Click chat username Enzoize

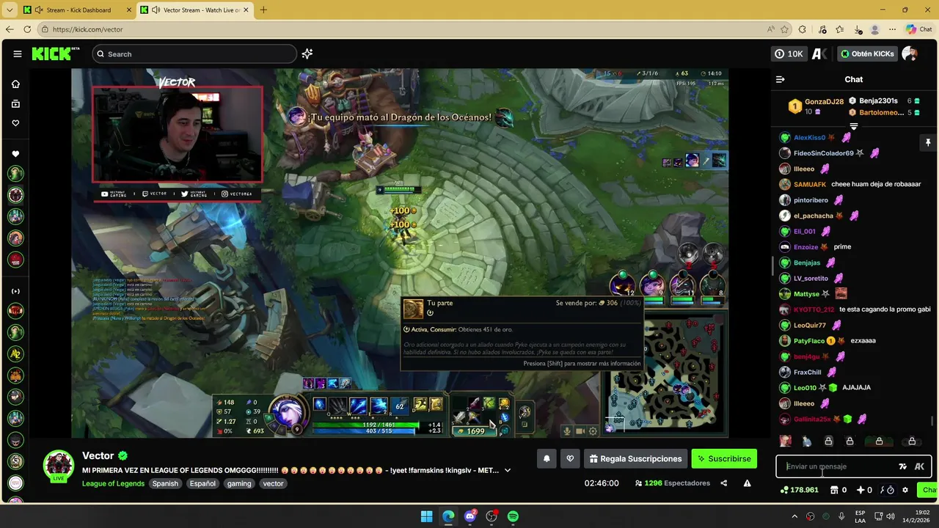(x=805, y=247)
